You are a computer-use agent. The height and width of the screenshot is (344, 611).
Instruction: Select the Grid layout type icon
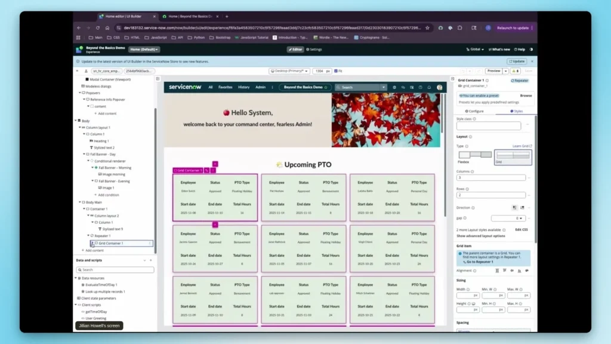[x=513, y=155]
